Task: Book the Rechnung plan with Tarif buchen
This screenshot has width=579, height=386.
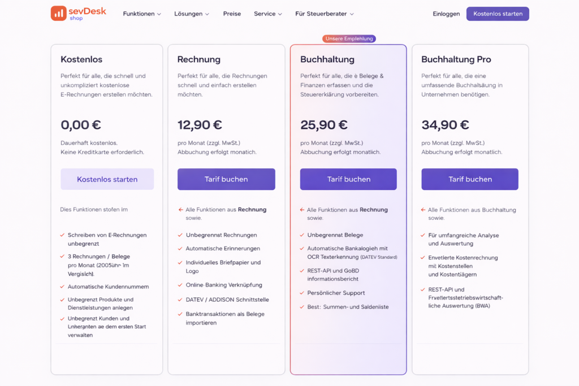Action: point(226,179)
